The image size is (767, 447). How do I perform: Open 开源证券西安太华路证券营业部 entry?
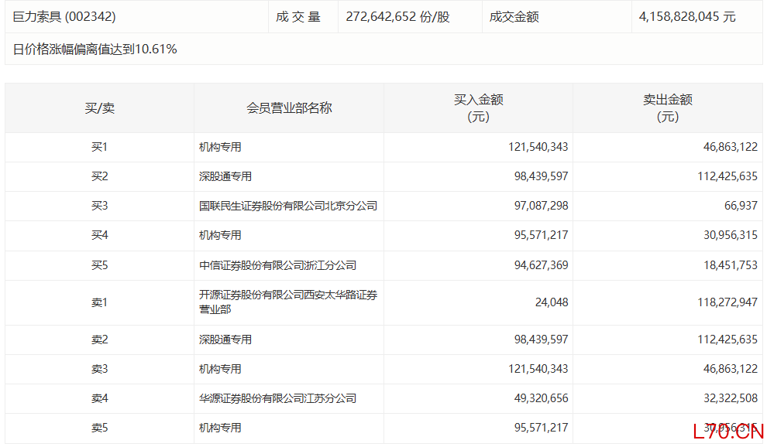288,302
